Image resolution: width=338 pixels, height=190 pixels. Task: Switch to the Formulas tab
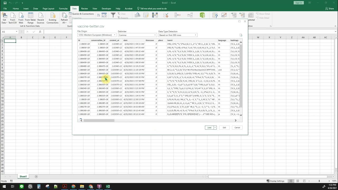63,8
